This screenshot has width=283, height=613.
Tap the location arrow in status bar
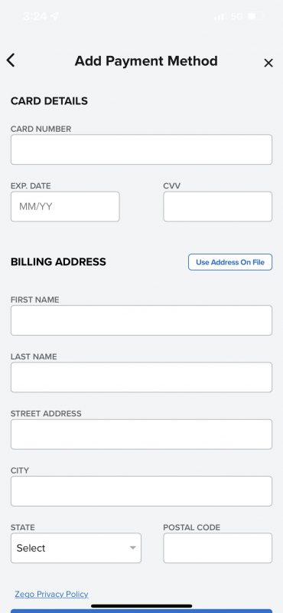(x=54, y=16)
